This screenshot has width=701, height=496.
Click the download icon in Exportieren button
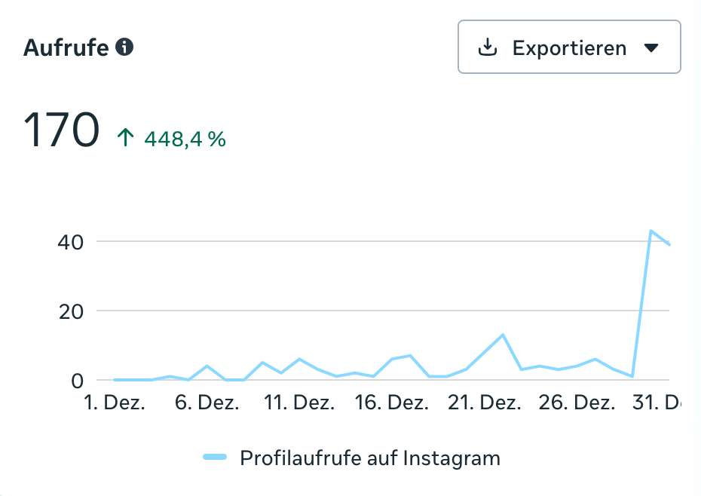click(488, 47)
